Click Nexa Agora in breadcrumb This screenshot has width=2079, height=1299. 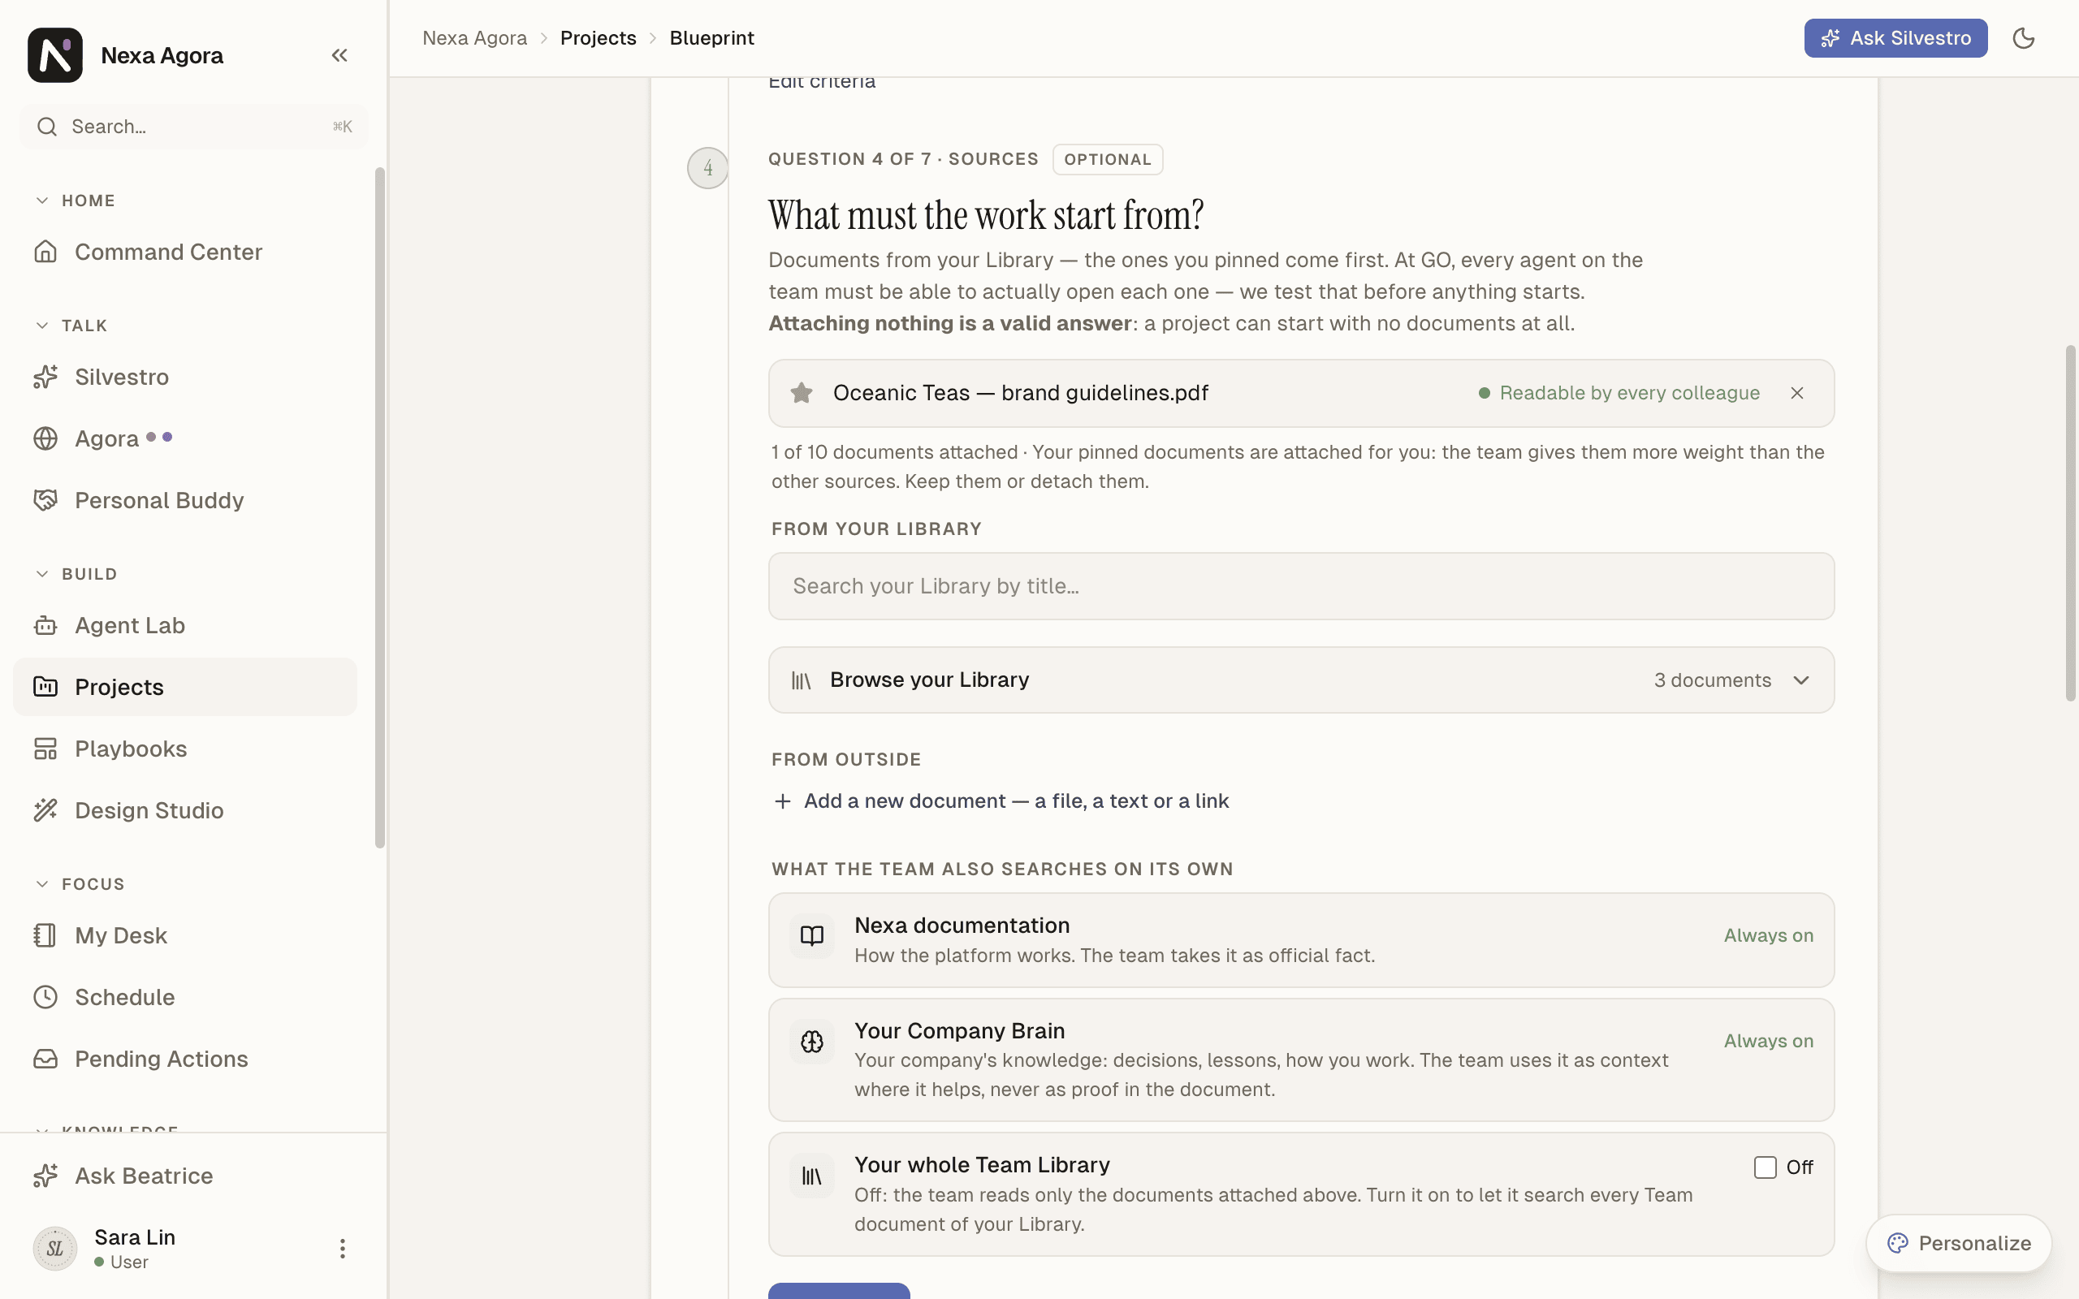[474, 38]
